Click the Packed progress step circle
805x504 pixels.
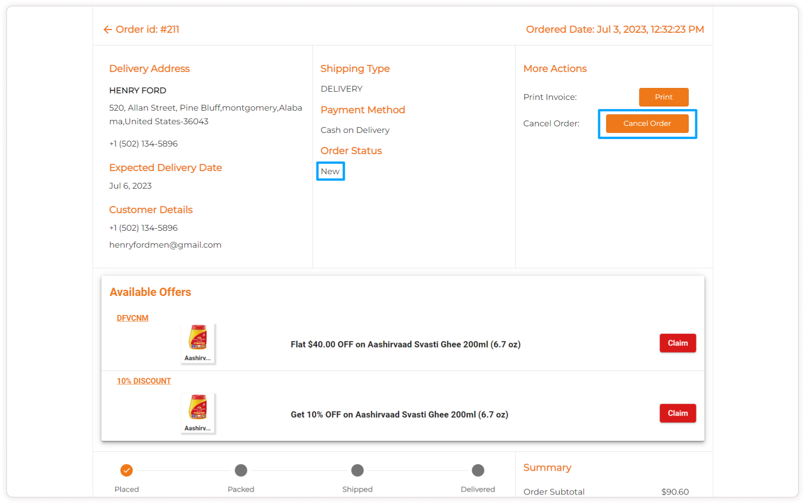coord(241,470)
